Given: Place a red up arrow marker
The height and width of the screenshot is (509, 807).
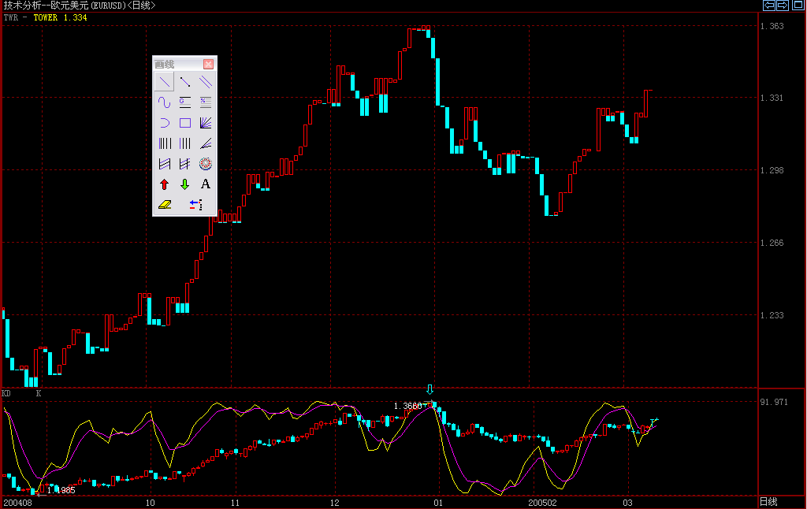Looking at the screenshot, I should [164, 184].
